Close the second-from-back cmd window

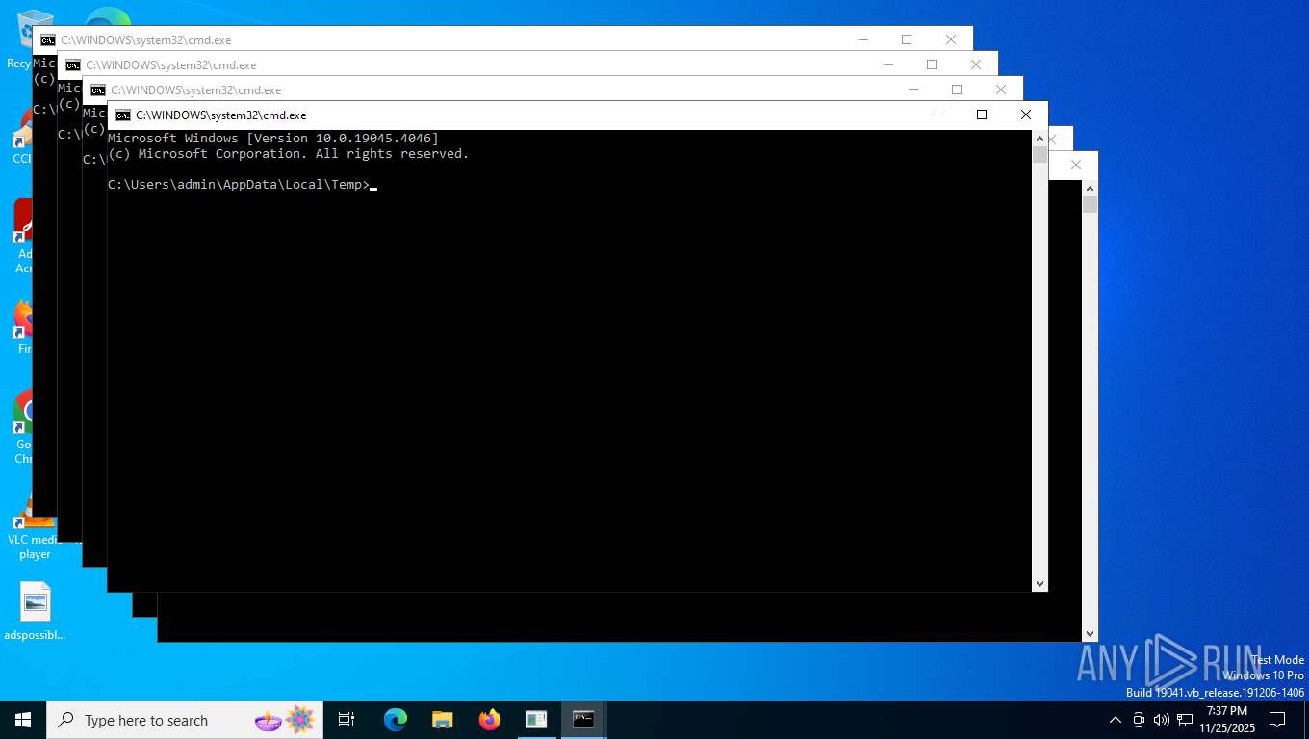pyautogui.click(x=976, y=65)
